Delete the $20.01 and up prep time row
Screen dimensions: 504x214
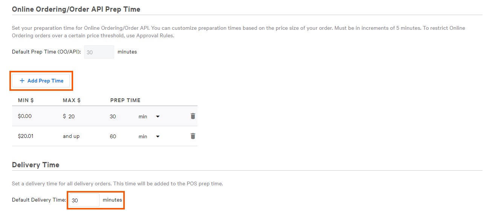click(x=193, y=136)
